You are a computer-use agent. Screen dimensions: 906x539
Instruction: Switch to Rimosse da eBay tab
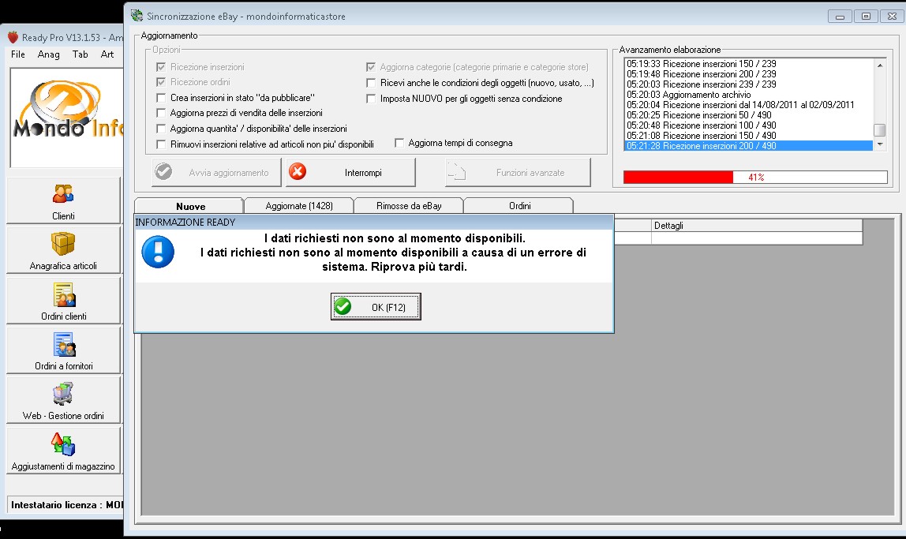click(409, 206)
